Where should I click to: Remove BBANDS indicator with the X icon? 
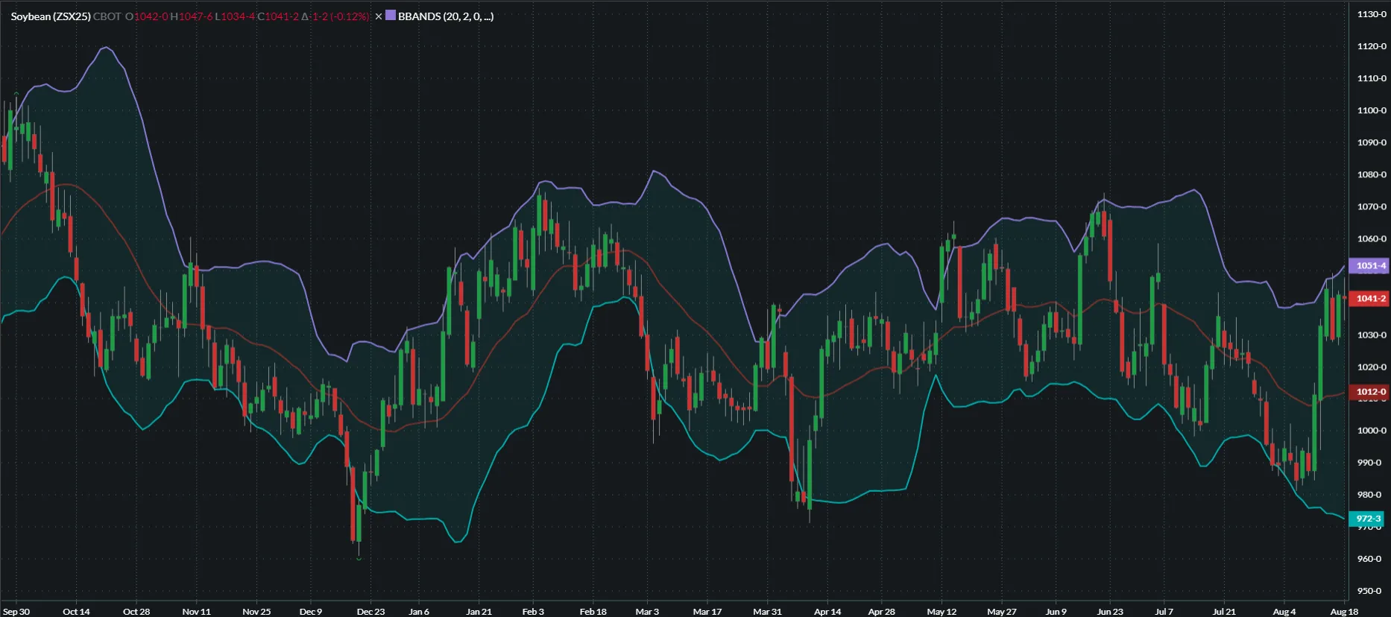(x=378, y=16)
